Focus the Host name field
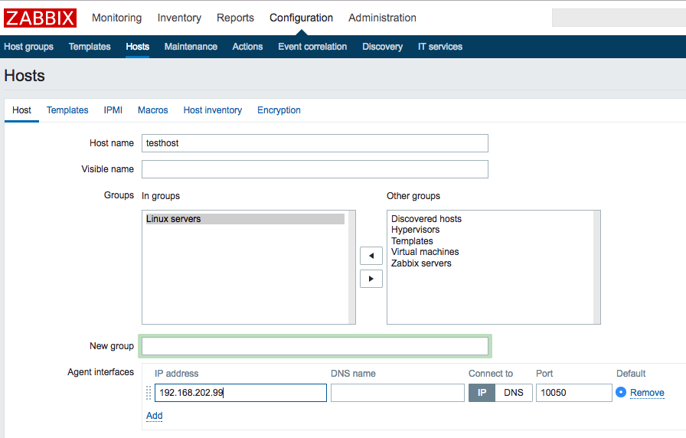The width and height of the screenshot is (686, 438). point(315,143)
